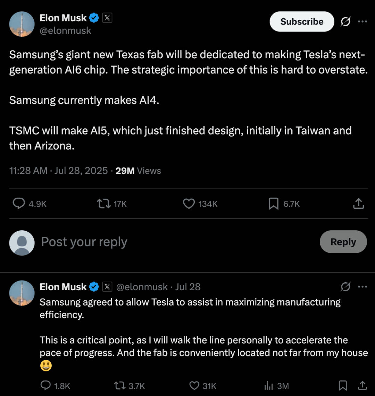
Task: Like the reply post with 31K likes
Action: tap(194, 385)
